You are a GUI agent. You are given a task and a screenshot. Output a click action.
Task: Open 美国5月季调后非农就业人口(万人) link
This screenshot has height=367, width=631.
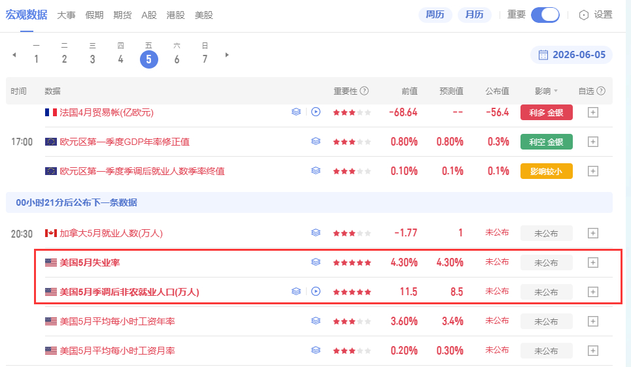click(129, 293)
